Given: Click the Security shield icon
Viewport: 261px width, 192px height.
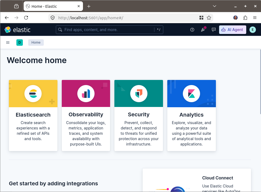Looking at the screenshot, I should [x=139, y=94].
